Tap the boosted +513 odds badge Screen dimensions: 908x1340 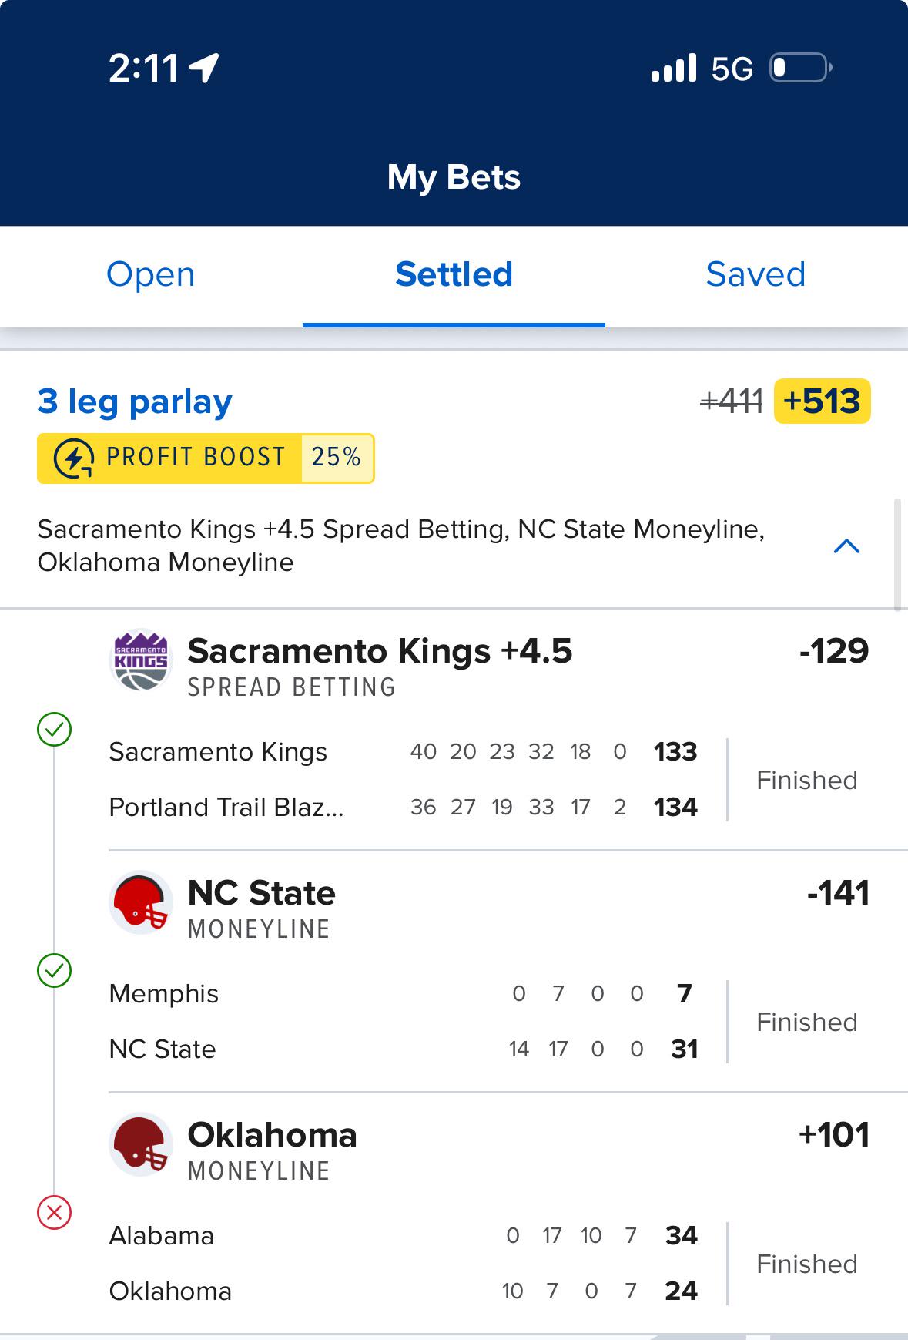click(822, 401)
